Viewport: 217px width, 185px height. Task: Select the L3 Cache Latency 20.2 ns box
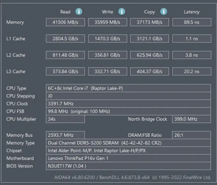(x=191, y=71)
